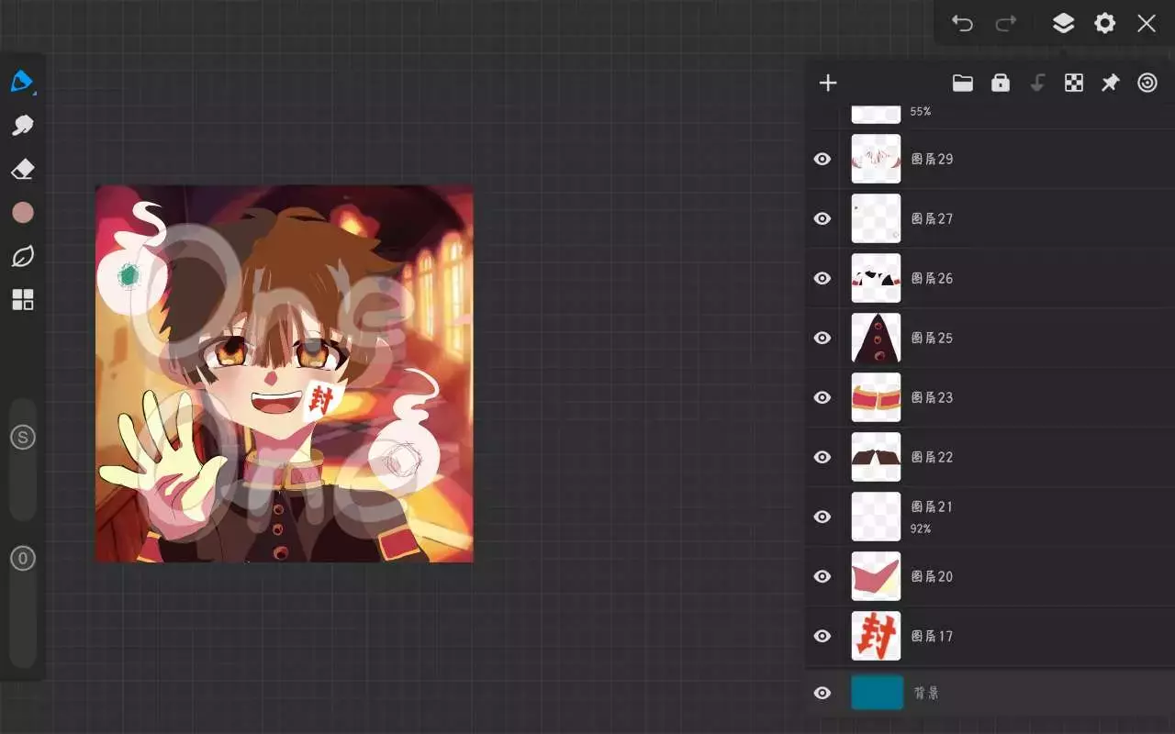The width and height of the screenshot is (1175, 734).
Task: Click the 92% opacity value
Action: (921, 529)
